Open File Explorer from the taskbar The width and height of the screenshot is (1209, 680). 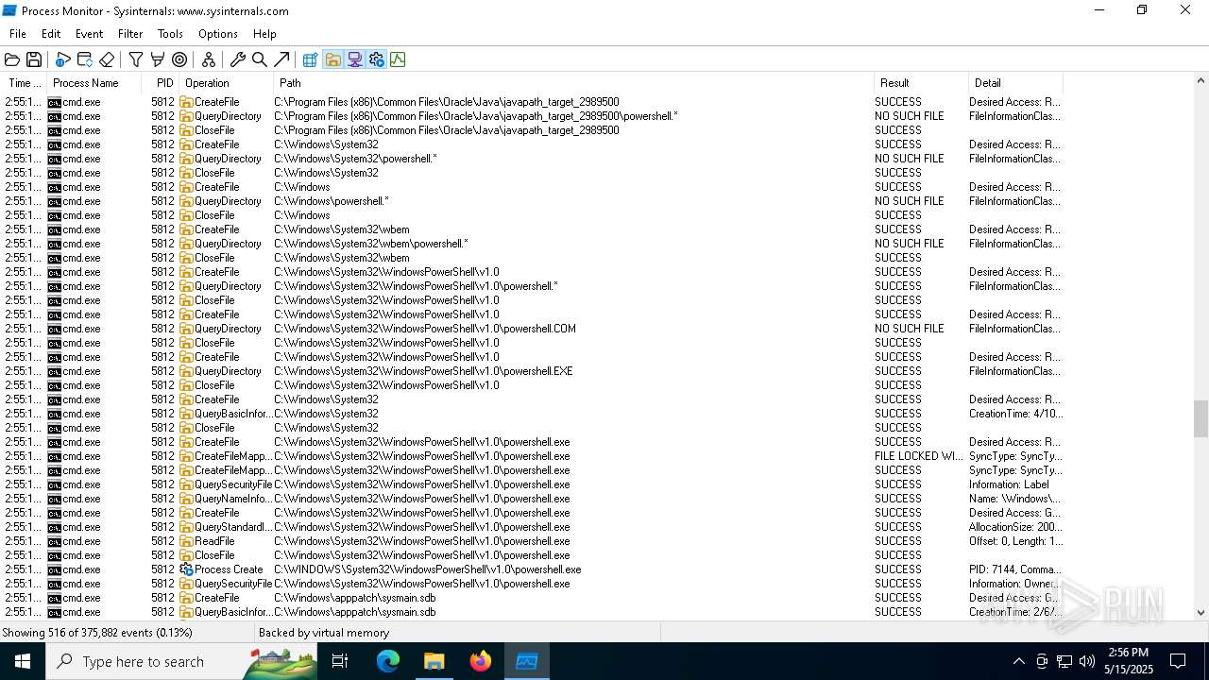point(434,661)
